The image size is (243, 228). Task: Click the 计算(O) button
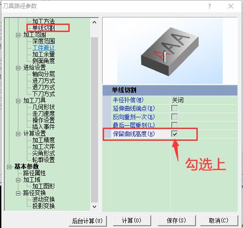pyautogui.click(x=132, y=220)
